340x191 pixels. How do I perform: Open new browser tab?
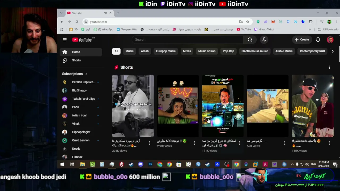pyautogui.click(x=118, y=13)
